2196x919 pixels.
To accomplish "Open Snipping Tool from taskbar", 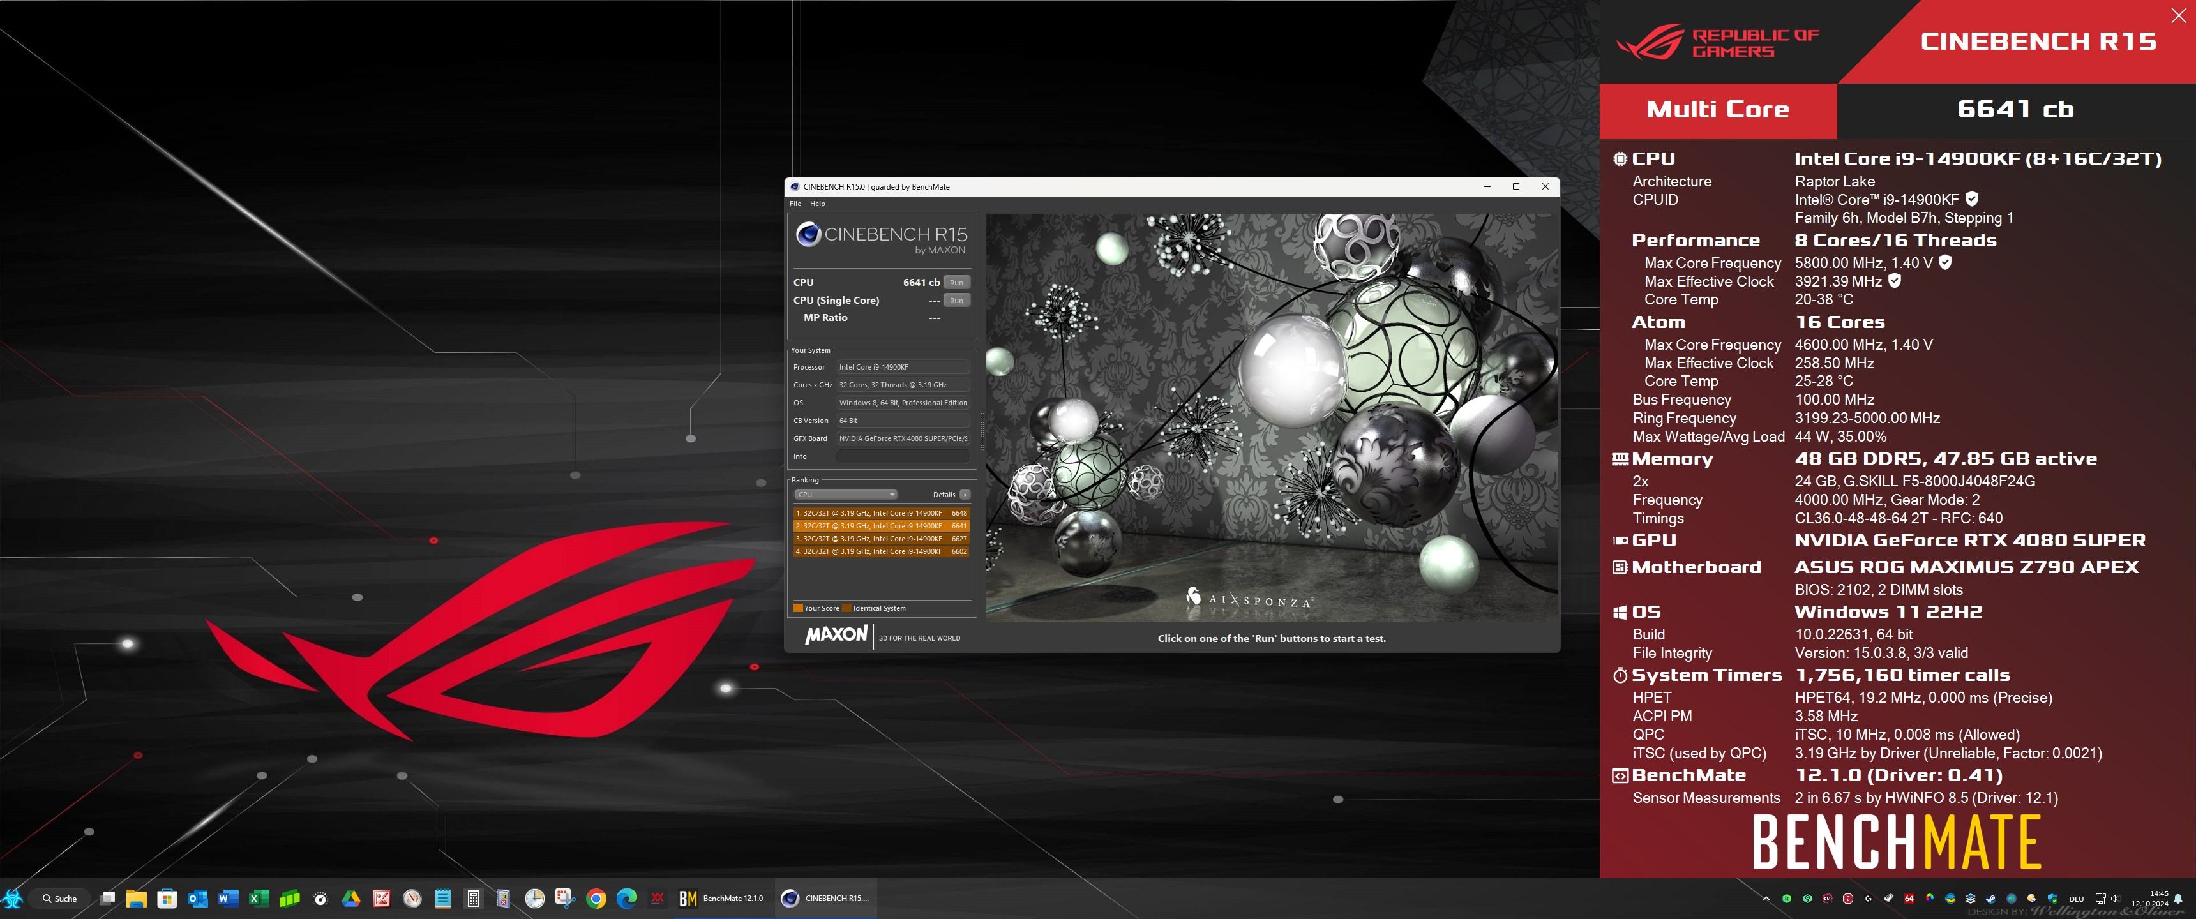I will tap(564, 898).
